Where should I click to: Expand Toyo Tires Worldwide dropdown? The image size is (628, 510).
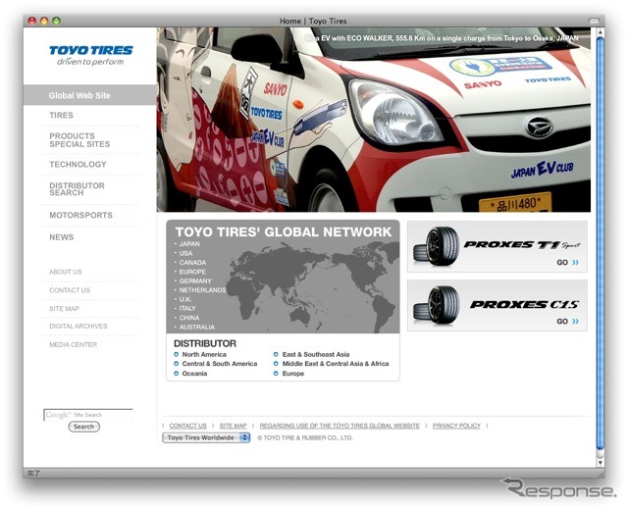pos(206,437)
